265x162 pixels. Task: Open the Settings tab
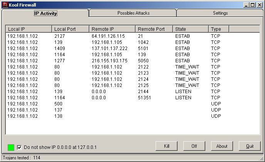point(220,13)
